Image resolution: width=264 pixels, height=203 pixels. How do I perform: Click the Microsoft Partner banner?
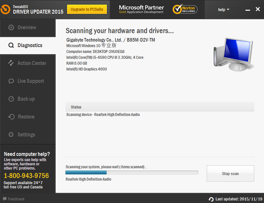[x=141, y=9]
